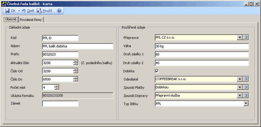Screen dimensions: 261x127
Task: Clear the Odesílatel field with X
Action: tap(240, 79)
